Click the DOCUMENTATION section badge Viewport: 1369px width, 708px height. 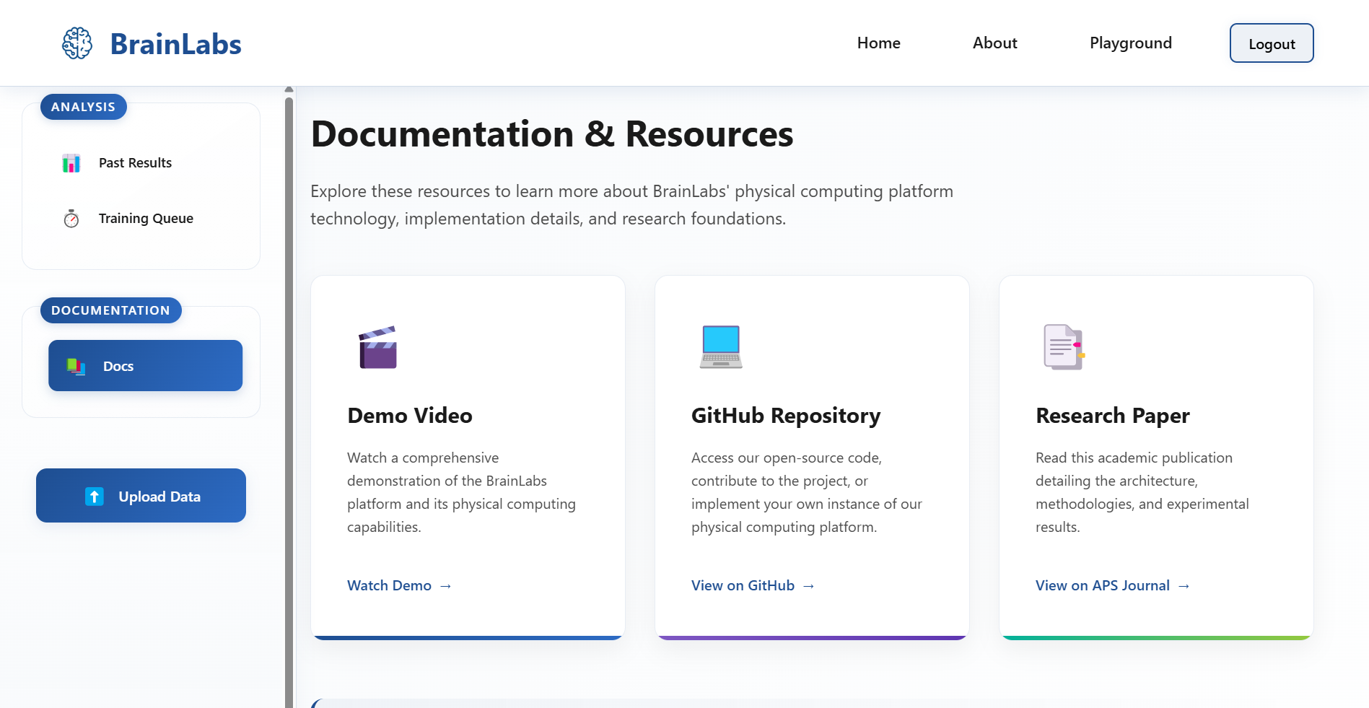coord(110,310)
